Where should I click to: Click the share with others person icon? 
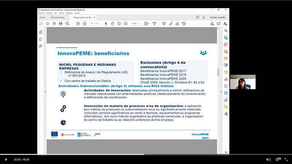pos(225,24)
